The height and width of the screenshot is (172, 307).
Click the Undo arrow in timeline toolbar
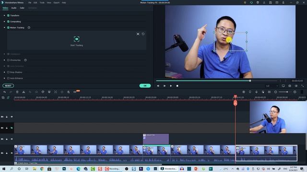(x=4, y=92)
